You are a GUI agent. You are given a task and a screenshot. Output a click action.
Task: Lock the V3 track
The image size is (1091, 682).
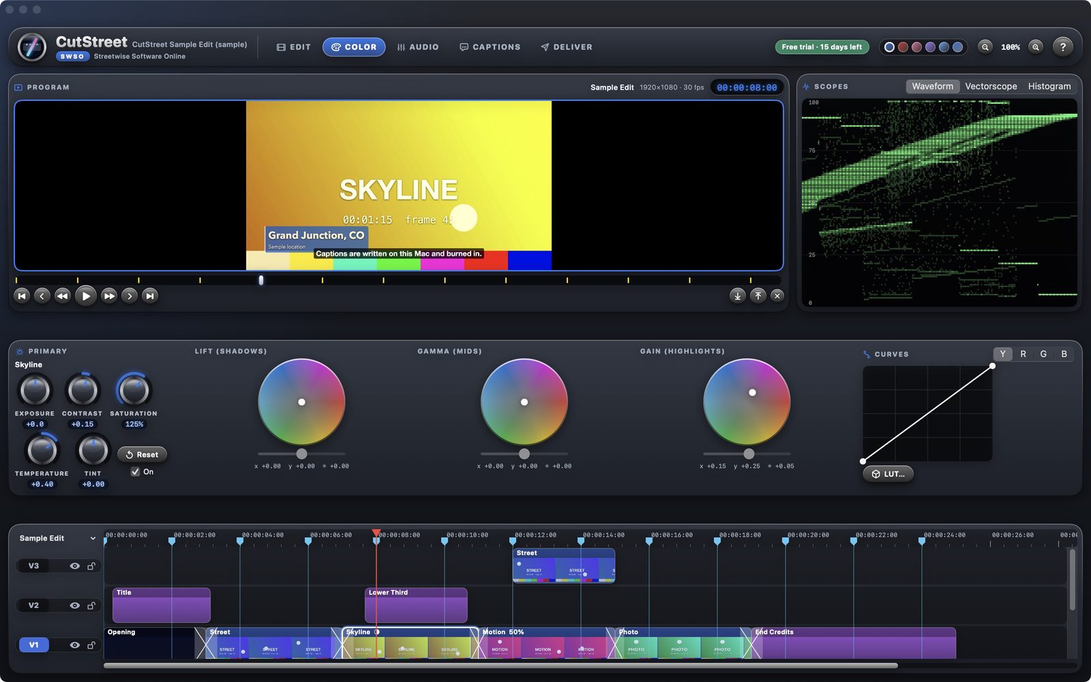click(x=91, y=566)
